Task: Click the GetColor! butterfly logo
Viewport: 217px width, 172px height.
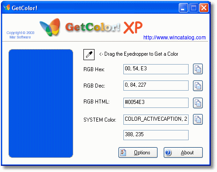Action: pos(50,27)
